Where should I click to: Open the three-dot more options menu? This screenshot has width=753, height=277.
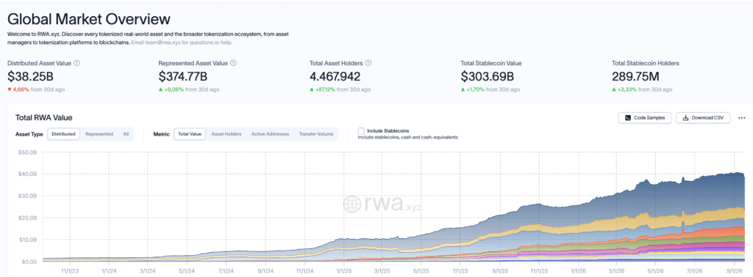point(741,118)
